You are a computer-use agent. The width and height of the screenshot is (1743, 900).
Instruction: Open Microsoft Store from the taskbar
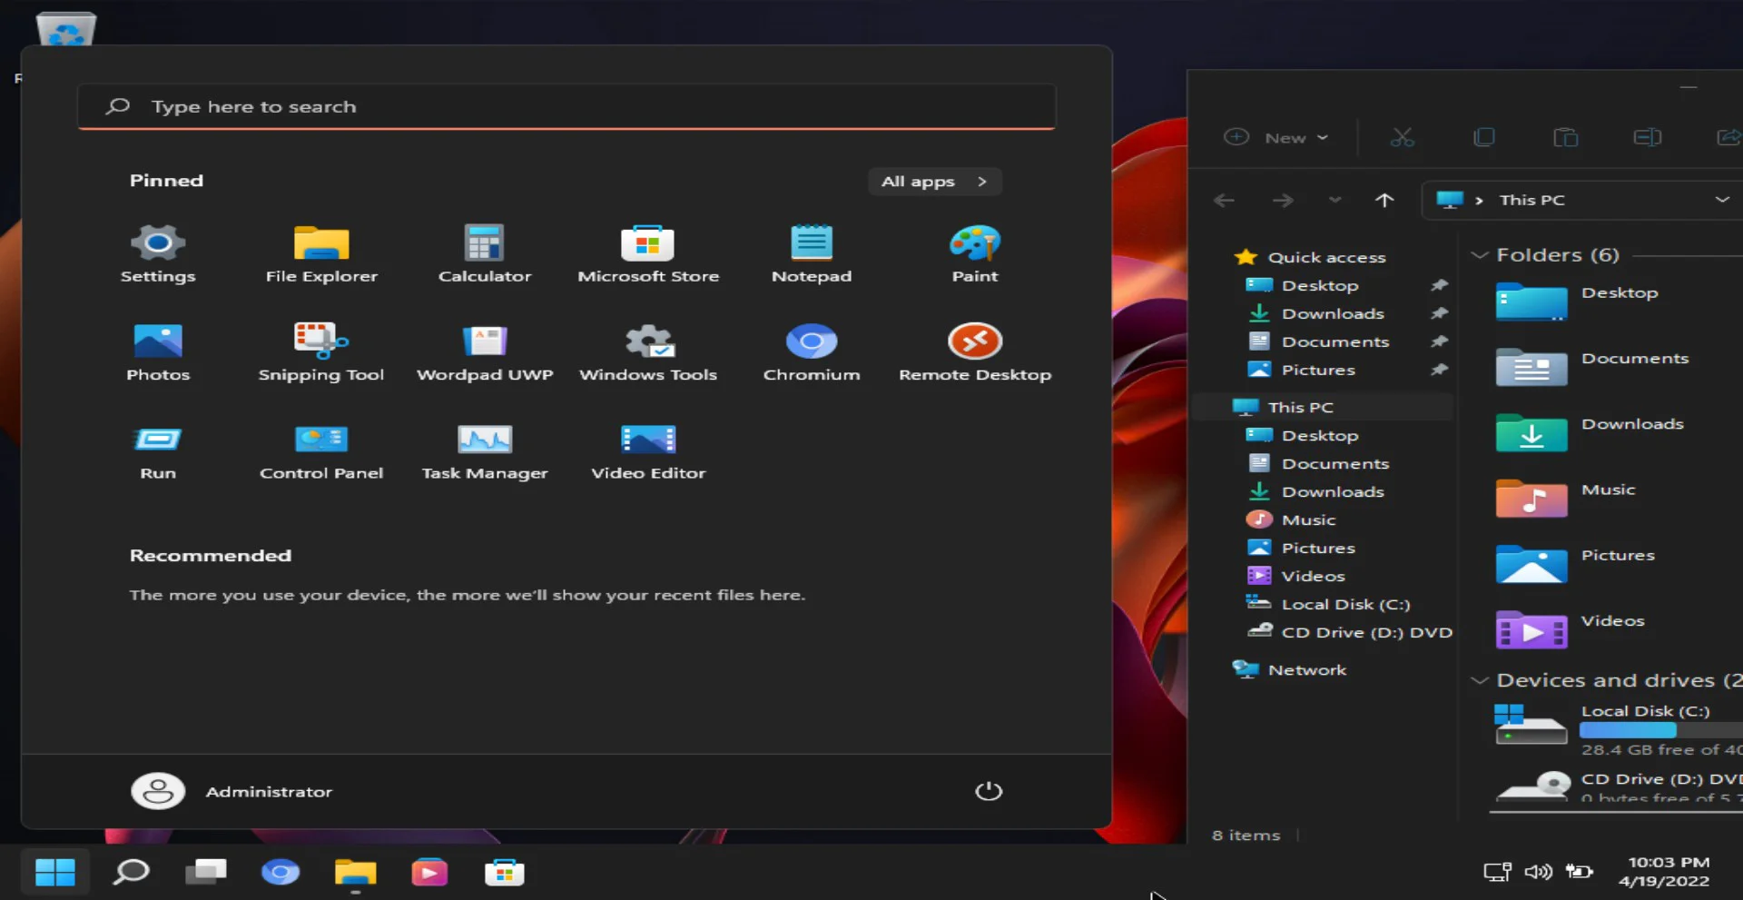[x=505, y=872]
